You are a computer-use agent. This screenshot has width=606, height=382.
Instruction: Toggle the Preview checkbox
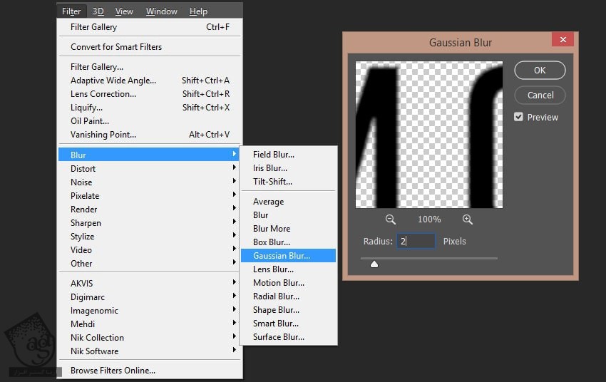(x=519, y=117)
